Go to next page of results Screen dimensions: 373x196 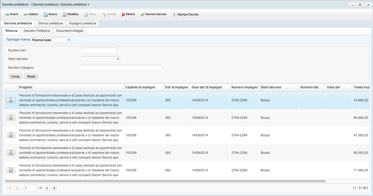(47, 188)
